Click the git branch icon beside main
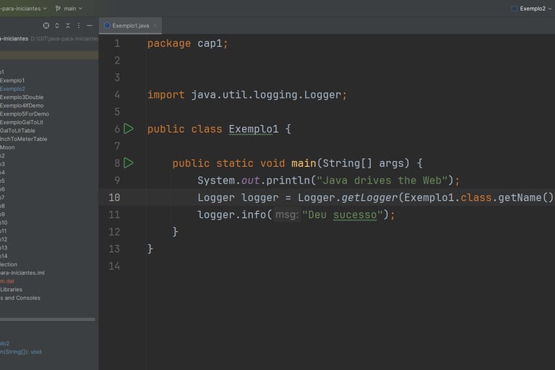 58,9
